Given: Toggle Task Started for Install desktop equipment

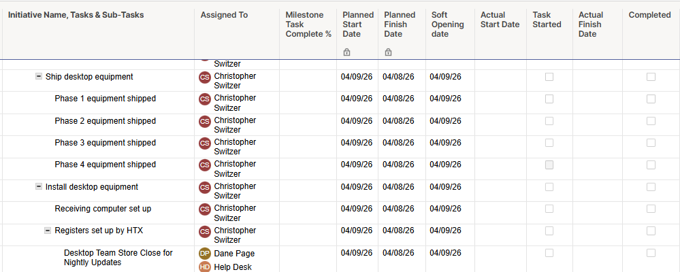Looking at the screenshot, I should pos(549,187).
